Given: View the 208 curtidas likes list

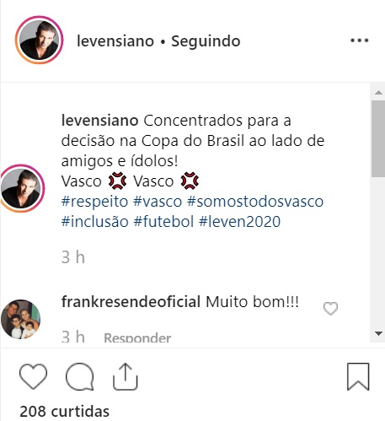Looking at the screenshot, I should click(x=64, y=411).
